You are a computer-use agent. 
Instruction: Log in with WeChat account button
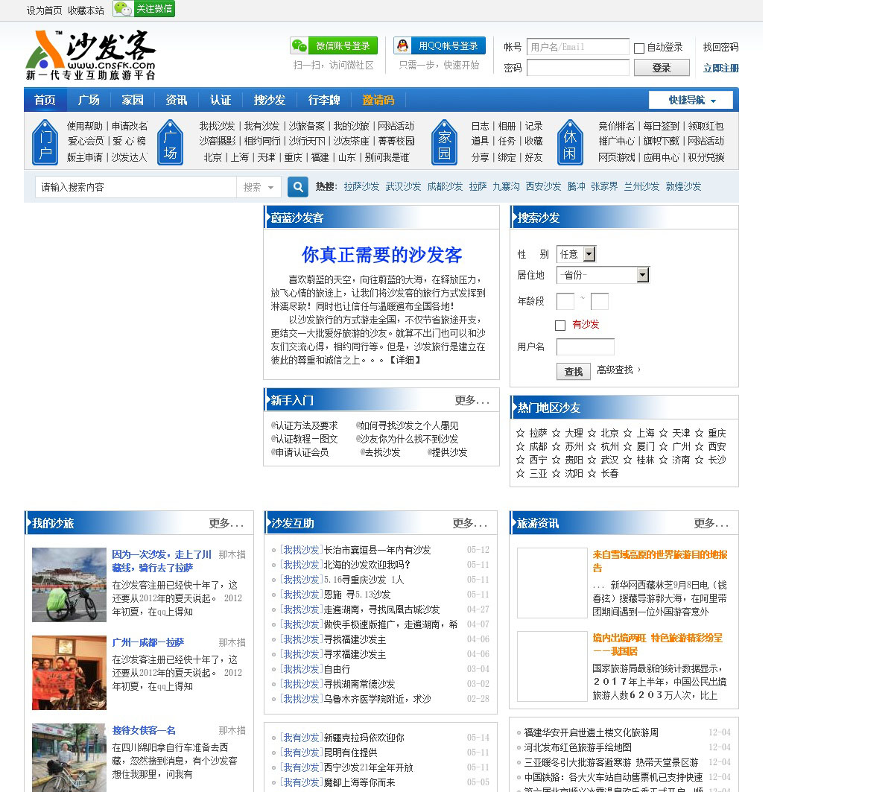334,45
